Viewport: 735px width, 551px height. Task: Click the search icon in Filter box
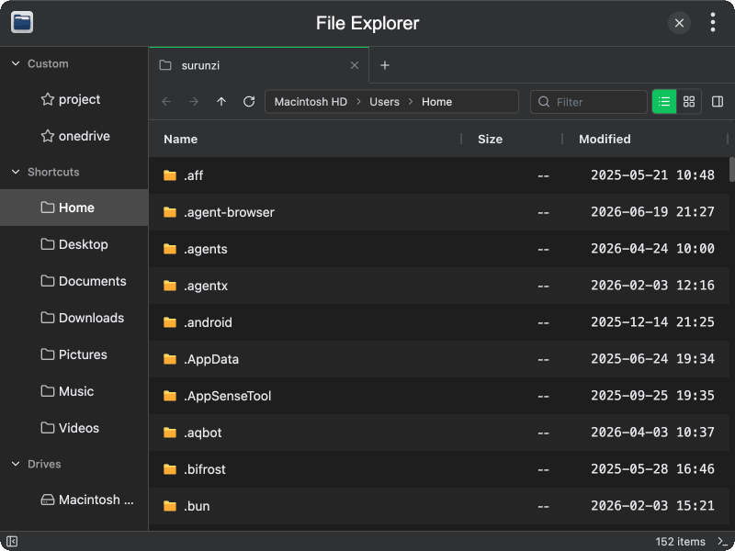pos(544,102)
